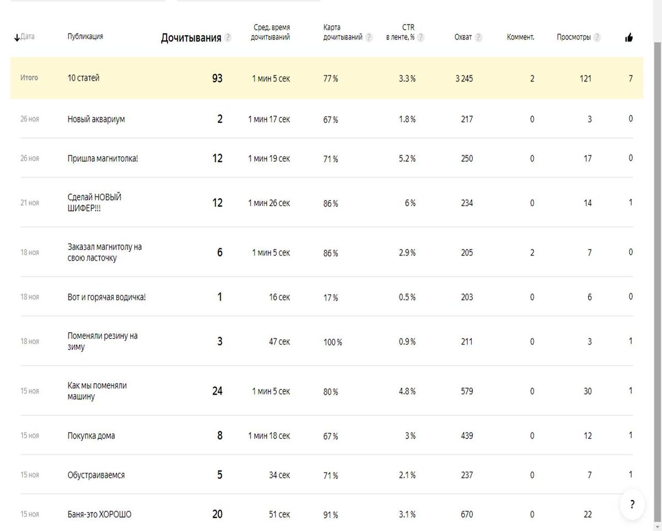Click the help icon next to CTR в ленте

420,37
